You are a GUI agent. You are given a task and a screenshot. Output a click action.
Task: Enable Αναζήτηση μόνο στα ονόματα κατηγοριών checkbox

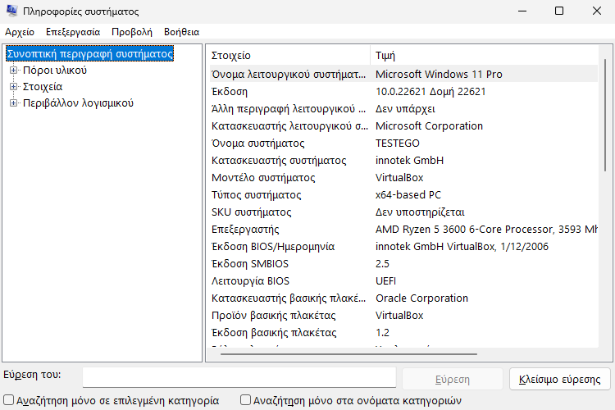245,400
